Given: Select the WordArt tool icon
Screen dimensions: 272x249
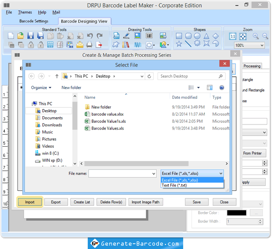Looking at the screenshot, I should point(137,45).
